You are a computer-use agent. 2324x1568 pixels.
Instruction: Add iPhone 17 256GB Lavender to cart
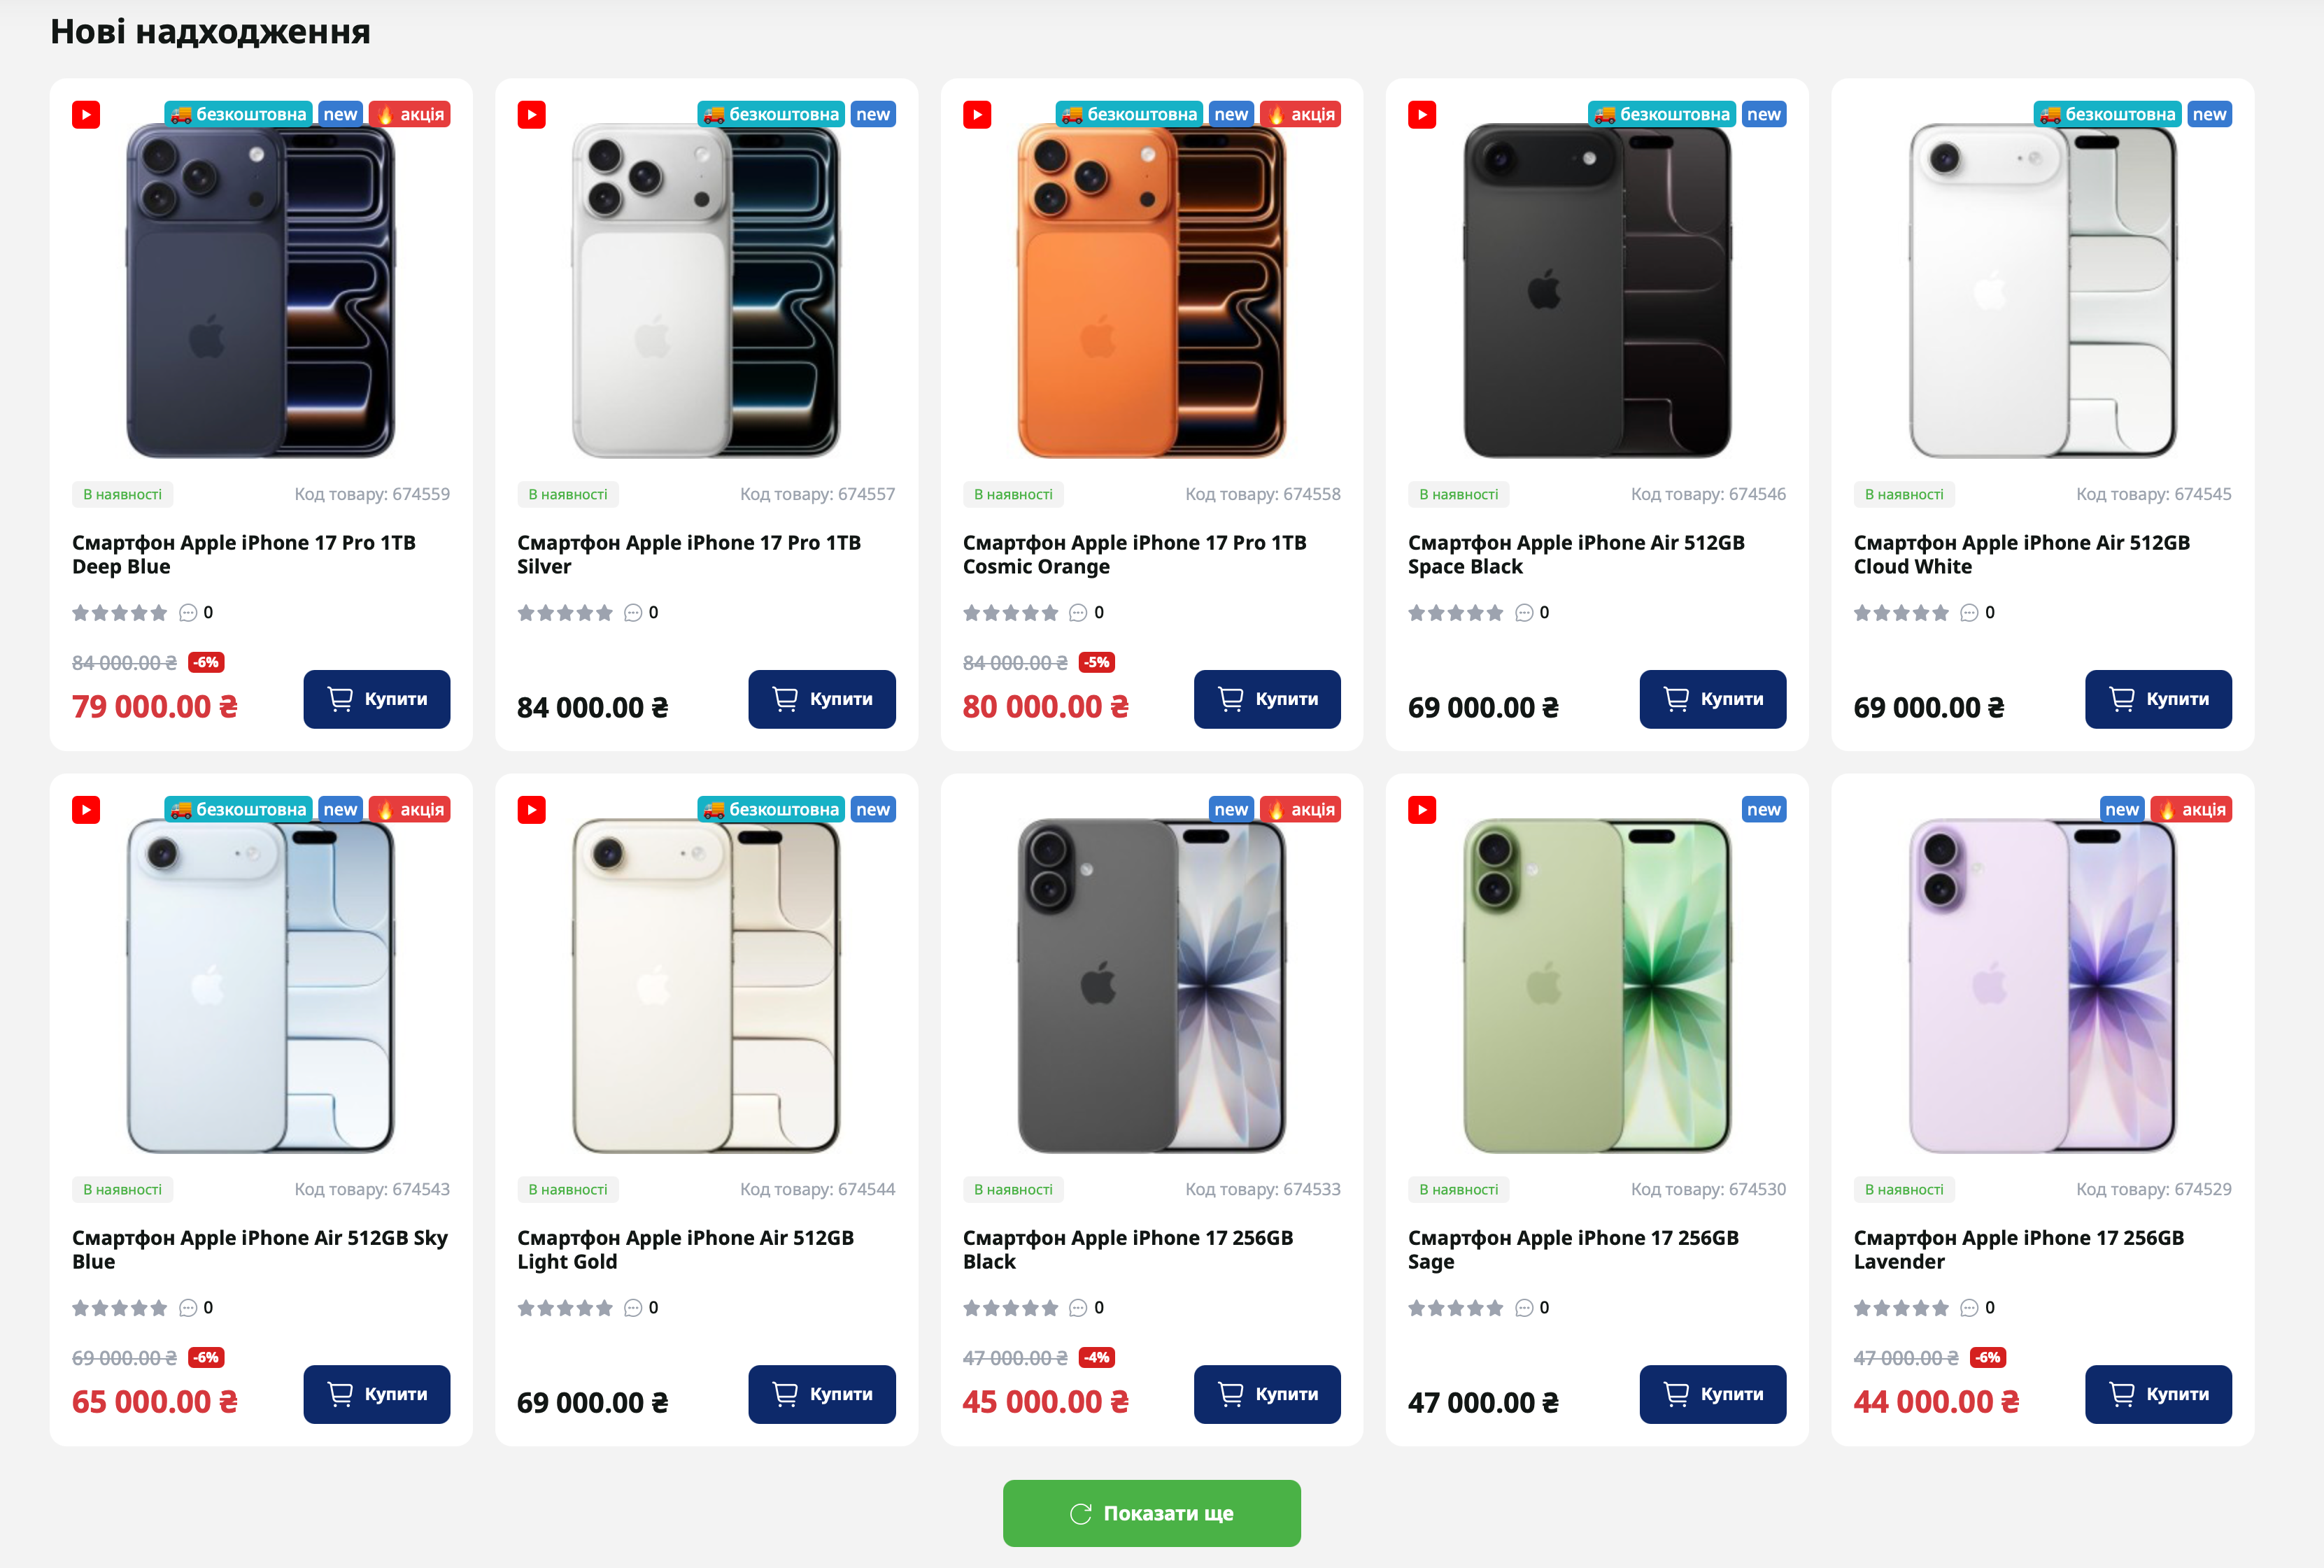2157,1394
